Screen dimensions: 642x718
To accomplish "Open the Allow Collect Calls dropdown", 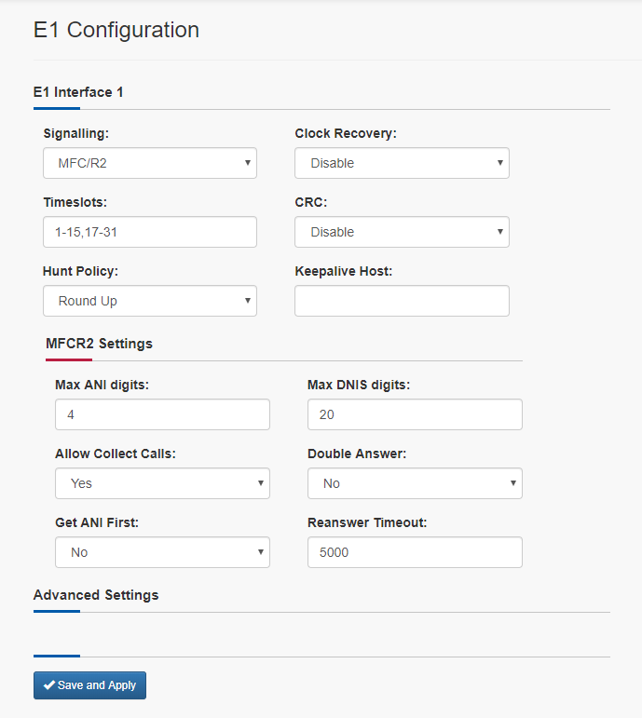I will pos(162,483).
